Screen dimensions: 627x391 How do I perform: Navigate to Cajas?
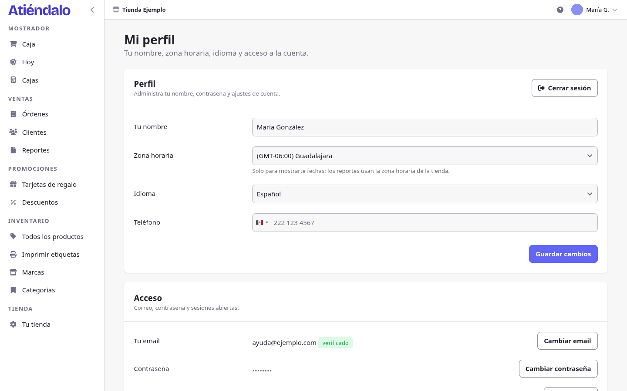52,80
